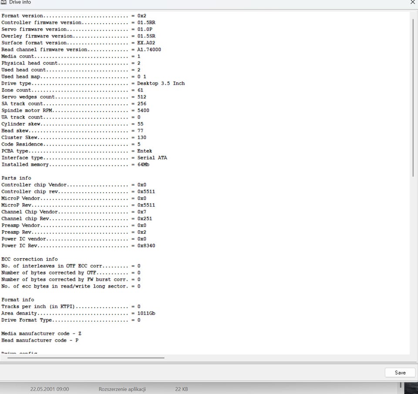Screen dimensions: 418x394
Task: Click the Format info heading
Action: point(17,299)
